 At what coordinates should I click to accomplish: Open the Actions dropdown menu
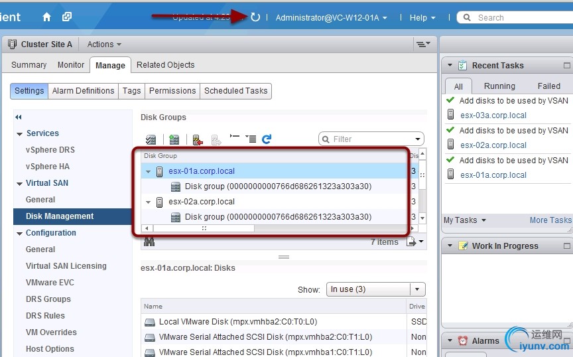coord(103,44)
